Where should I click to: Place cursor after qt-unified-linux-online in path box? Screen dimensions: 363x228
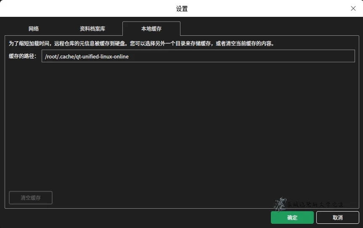[129, 56]
